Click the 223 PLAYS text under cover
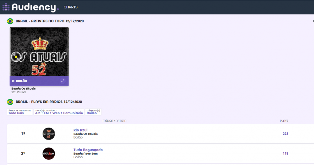 pos(19,92)
